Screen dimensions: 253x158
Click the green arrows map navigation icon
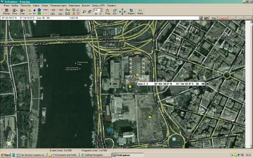pyautogui.click(x=122, y=12)
